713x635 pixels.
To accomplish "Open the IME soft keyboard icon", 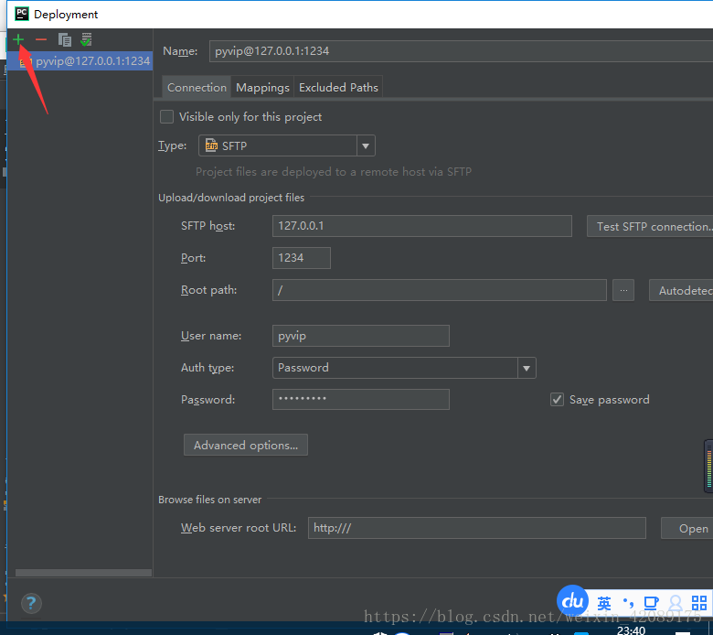I will coord(651,603).
